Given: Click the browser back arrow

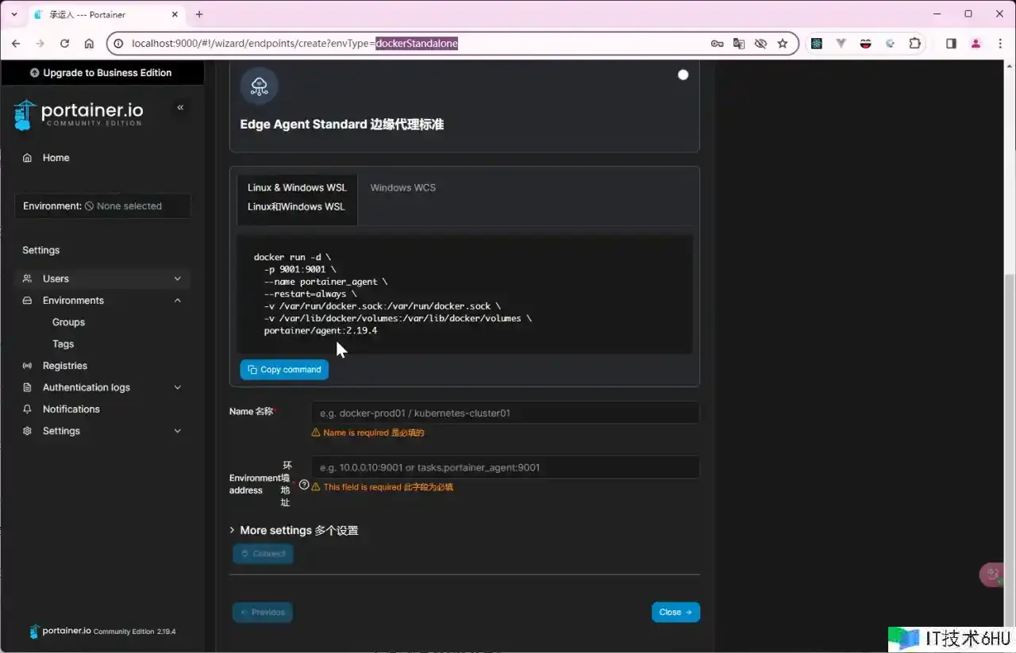Looking at the screenshot, I should (17, 44).
